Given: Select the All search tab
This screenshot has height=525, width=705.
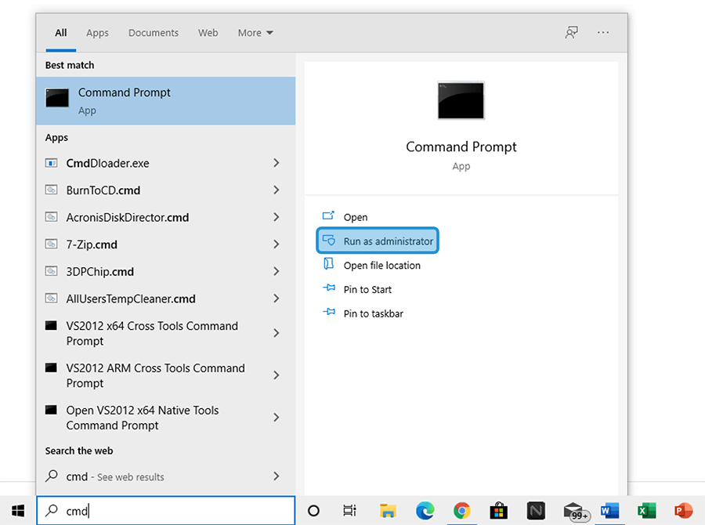Looking at the screenshot, I should tap(60, 33).
